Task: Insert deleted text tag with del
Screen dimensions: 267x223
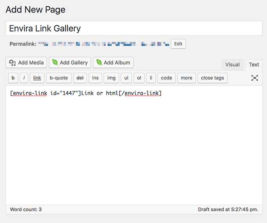Action: 80,78
